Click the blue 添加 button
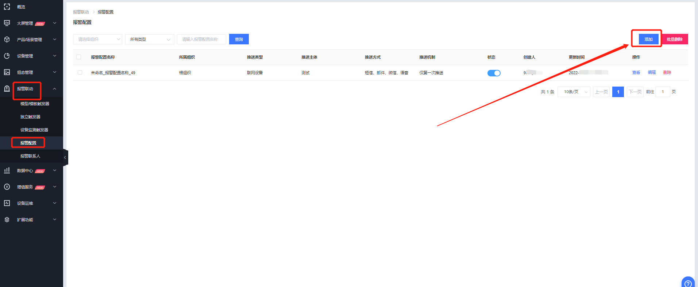This screenshot has width=698, height=287. click(648, 39)
